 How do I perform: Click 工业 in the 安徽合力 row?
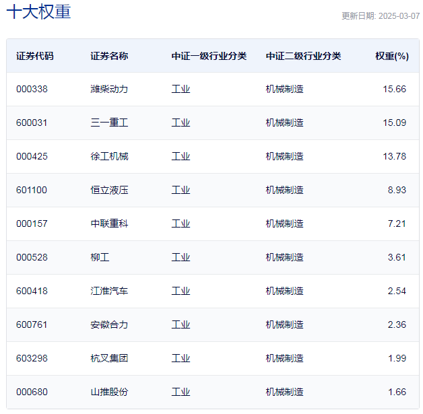[181, 324]
